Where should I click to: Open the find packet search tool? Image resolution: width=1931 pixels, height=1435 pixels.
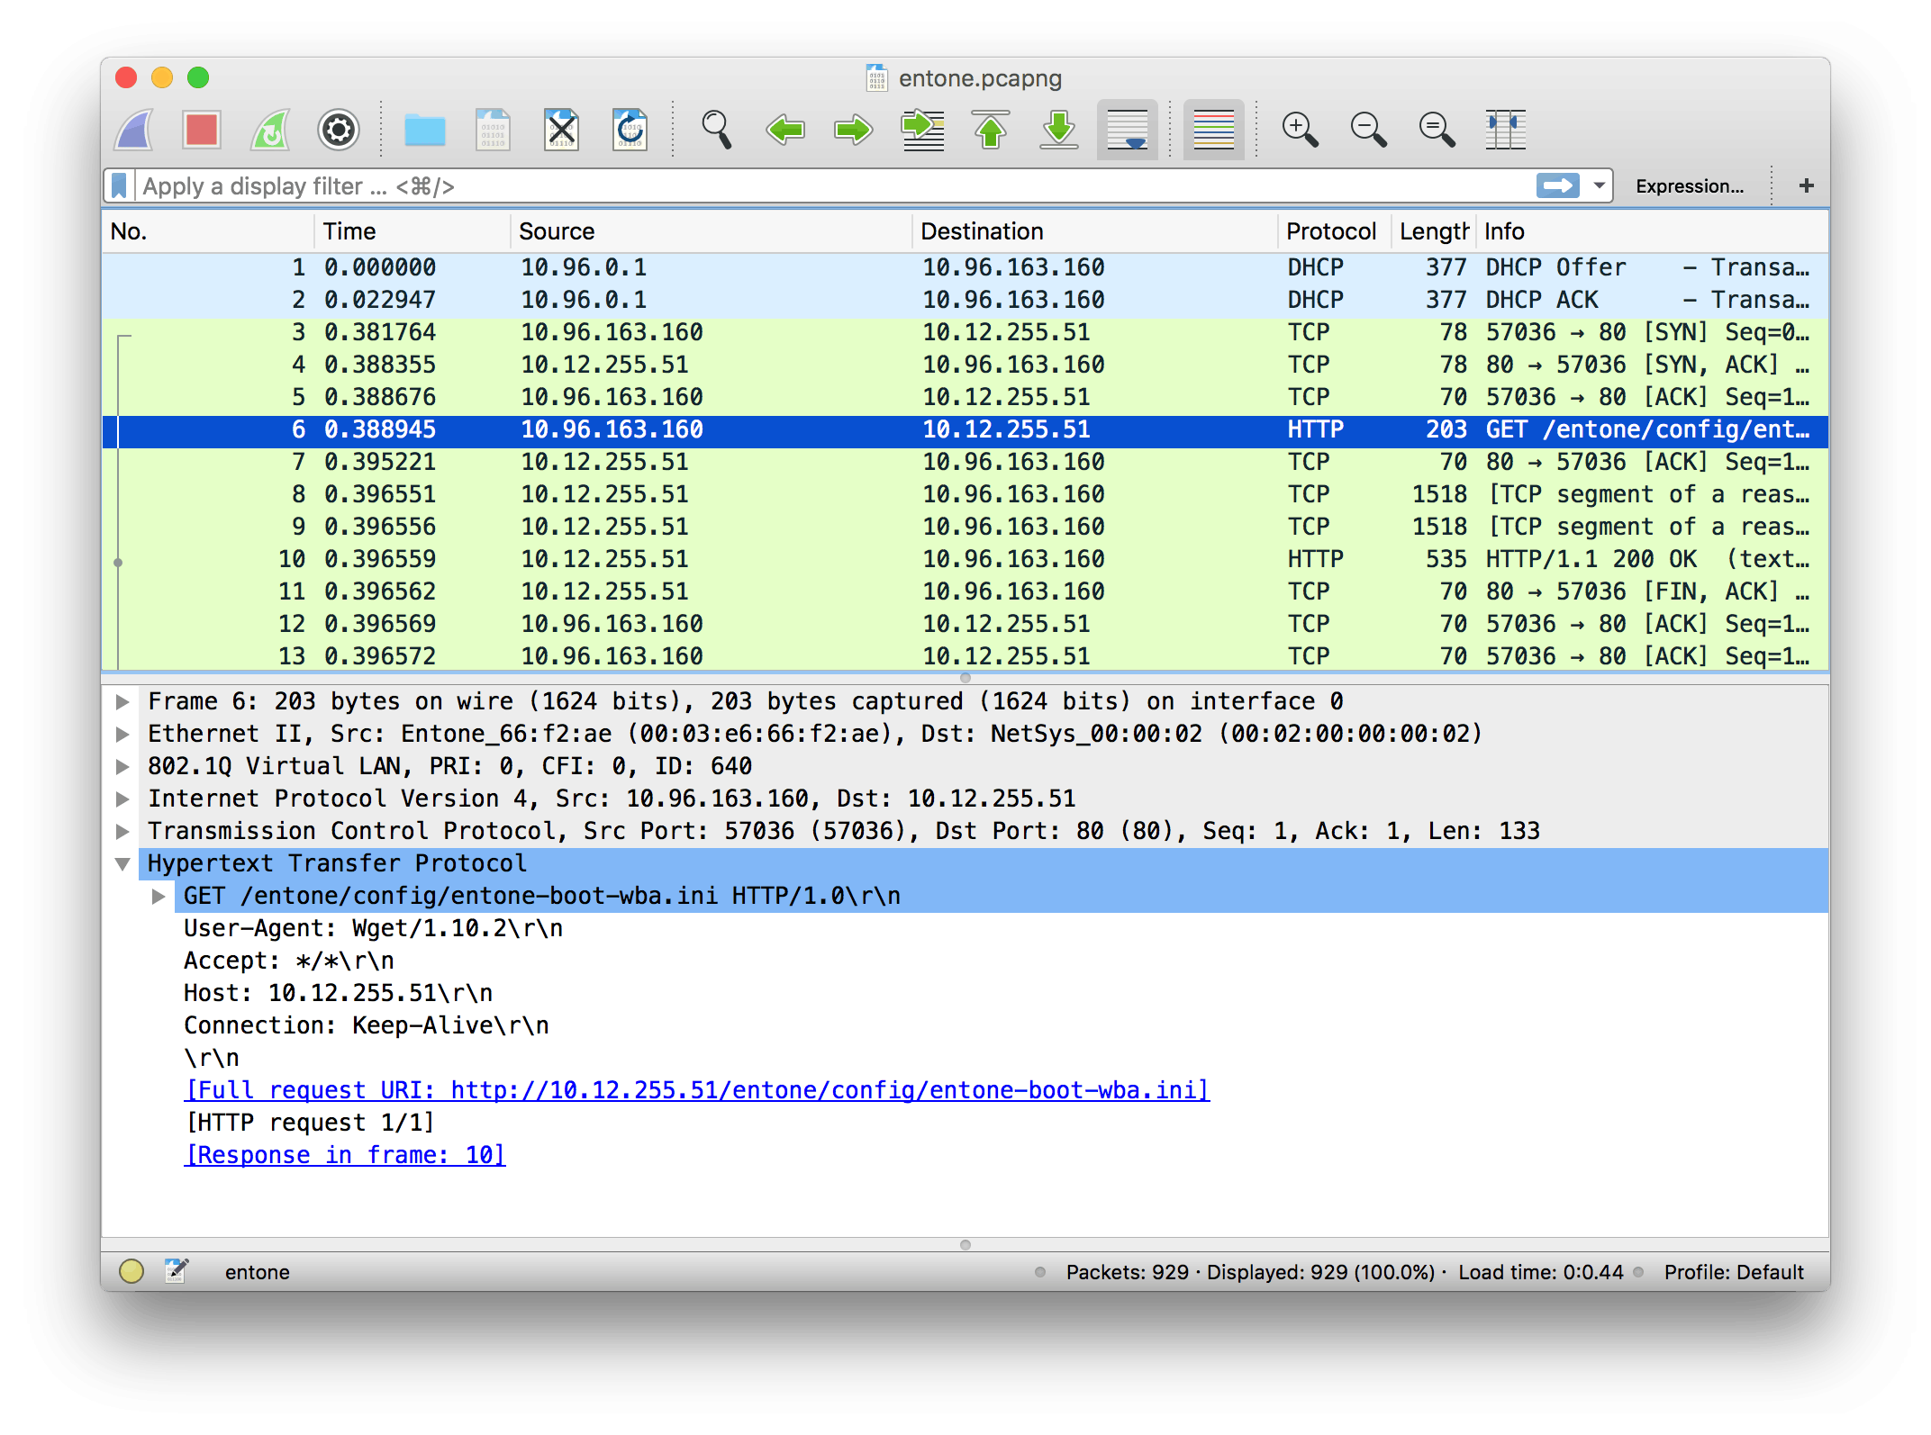pos(716,130)
